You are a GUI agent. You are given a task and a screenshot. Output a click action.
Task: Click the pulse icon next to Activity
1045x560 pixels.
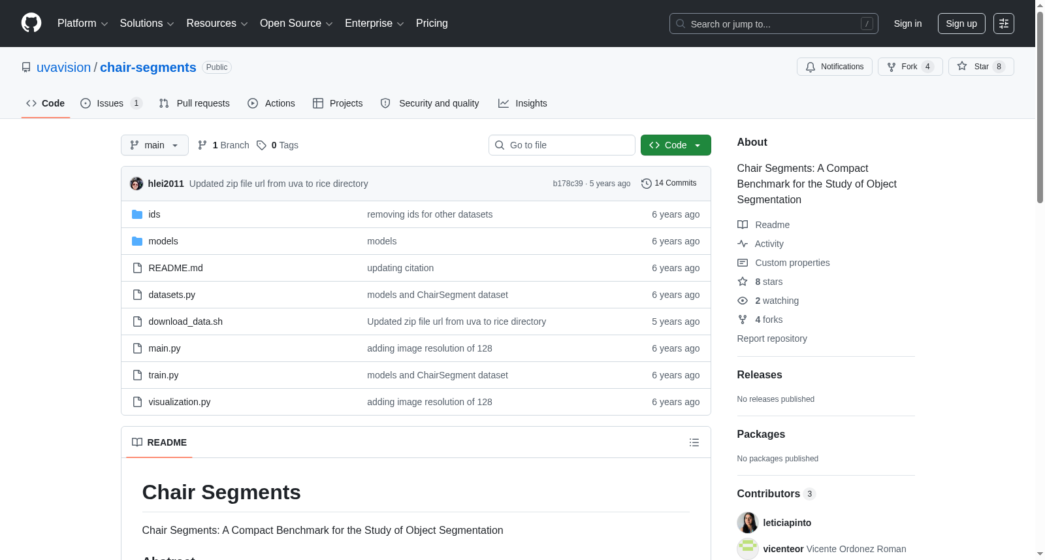click(x=743, y=244)
